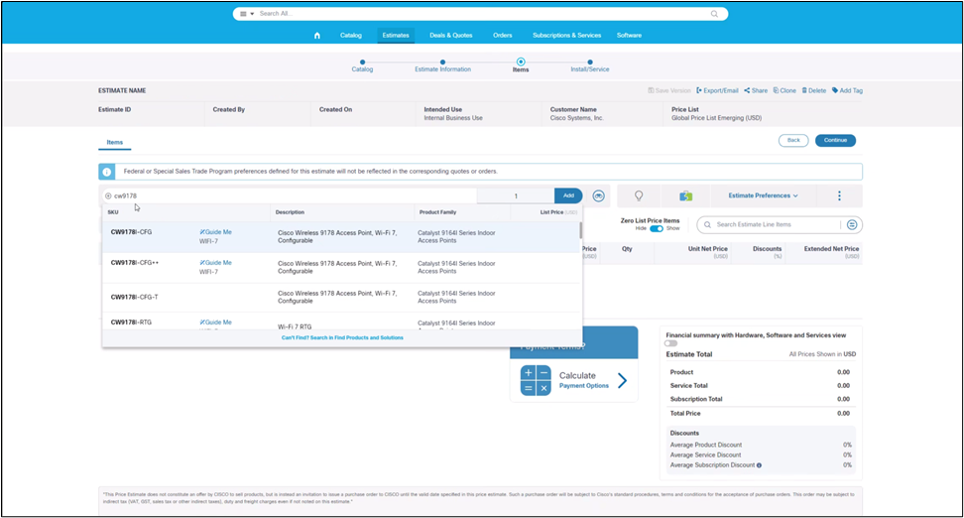Click the Clone action
Image resolution: width=964 pixels, height=518 pixels.
click(784, 90)
